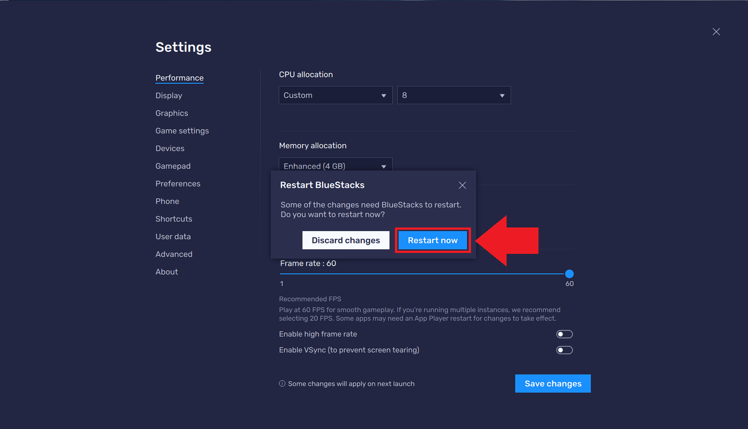Go to Game settings
Screen dimensions: 748x429
(x=182, y=131)
